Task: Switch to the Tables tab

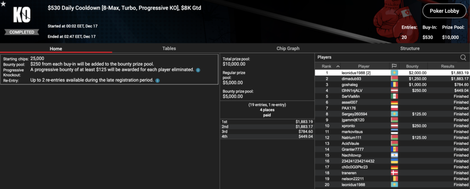Action: (x=169, y=48)
